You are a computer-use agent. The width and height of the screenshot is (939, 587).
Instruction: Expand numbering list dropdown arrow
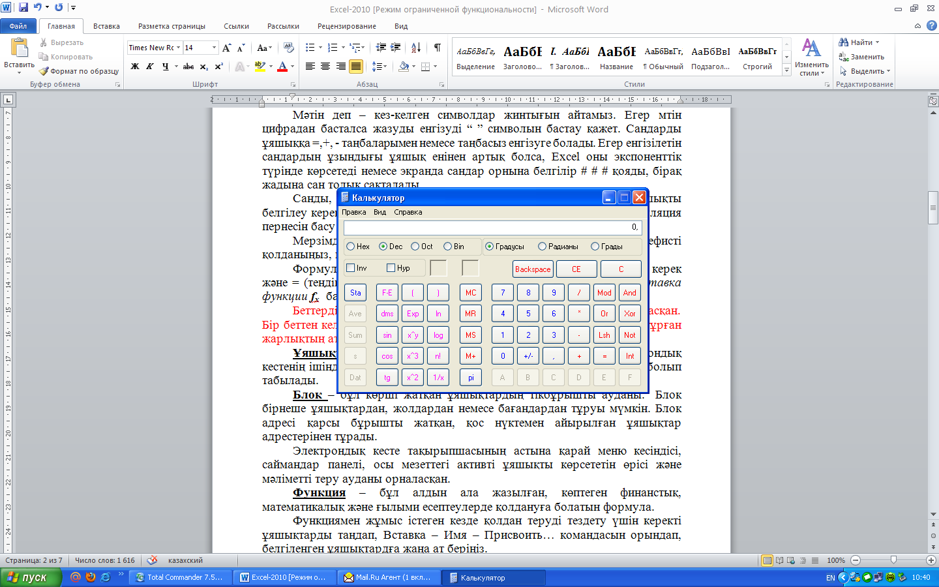pos(342,48)
